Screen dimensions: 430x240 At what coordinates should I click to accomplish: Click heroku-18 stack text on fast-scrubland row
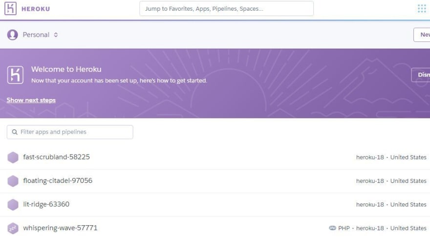coord(370,158)
